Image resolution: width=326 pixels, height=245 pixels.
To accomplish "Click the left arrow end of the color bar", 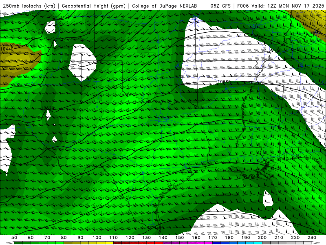I will point(10,243).
